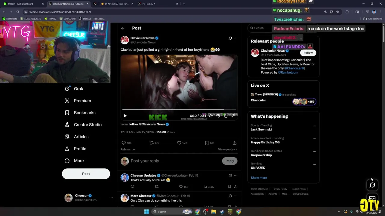Open Cheesur account options menu
The width and height of the screenshot is (385, 216).
coord(111,198)
